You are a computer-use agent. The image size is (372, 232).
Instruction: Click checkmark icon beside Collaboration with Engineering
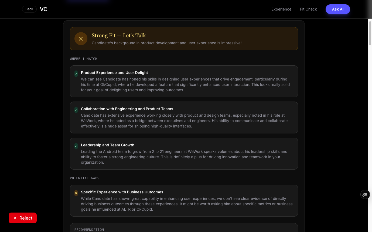[x=76, y=110]
